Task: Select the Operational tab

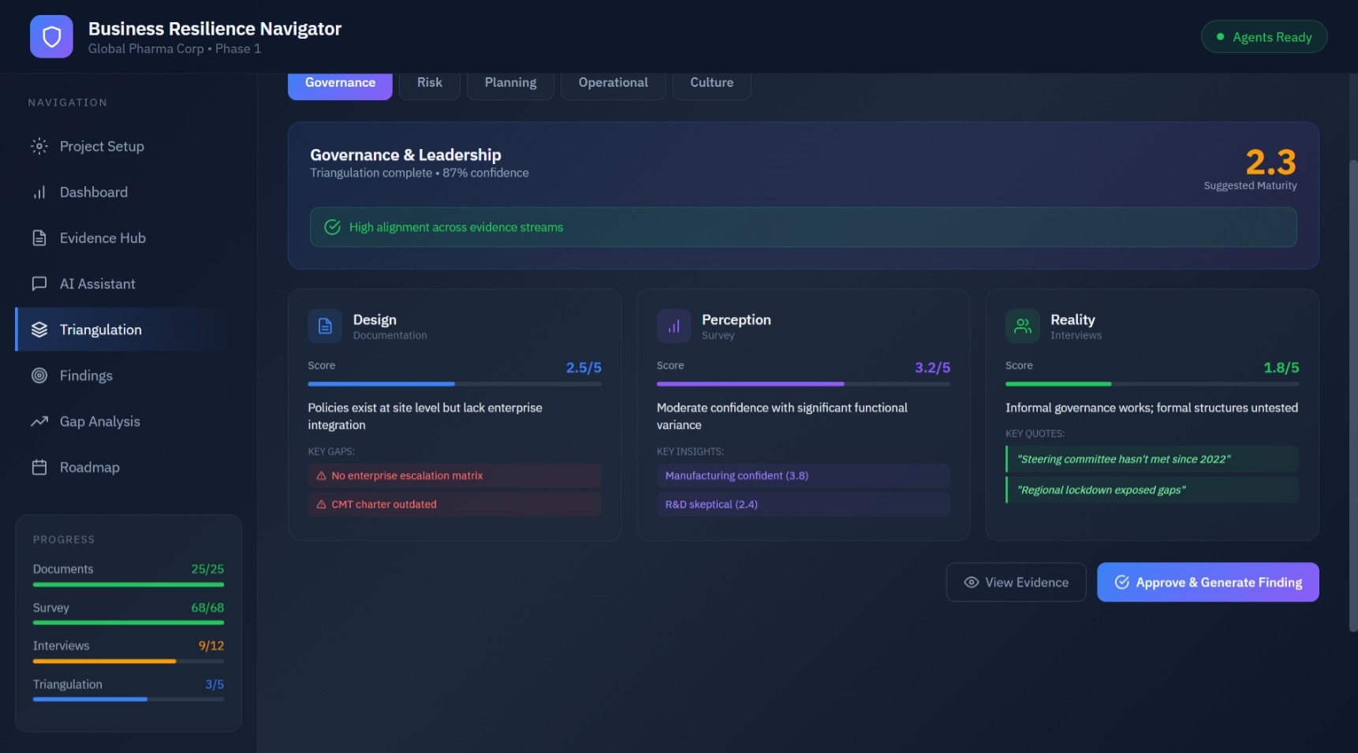Action: [x=613, y=82]
